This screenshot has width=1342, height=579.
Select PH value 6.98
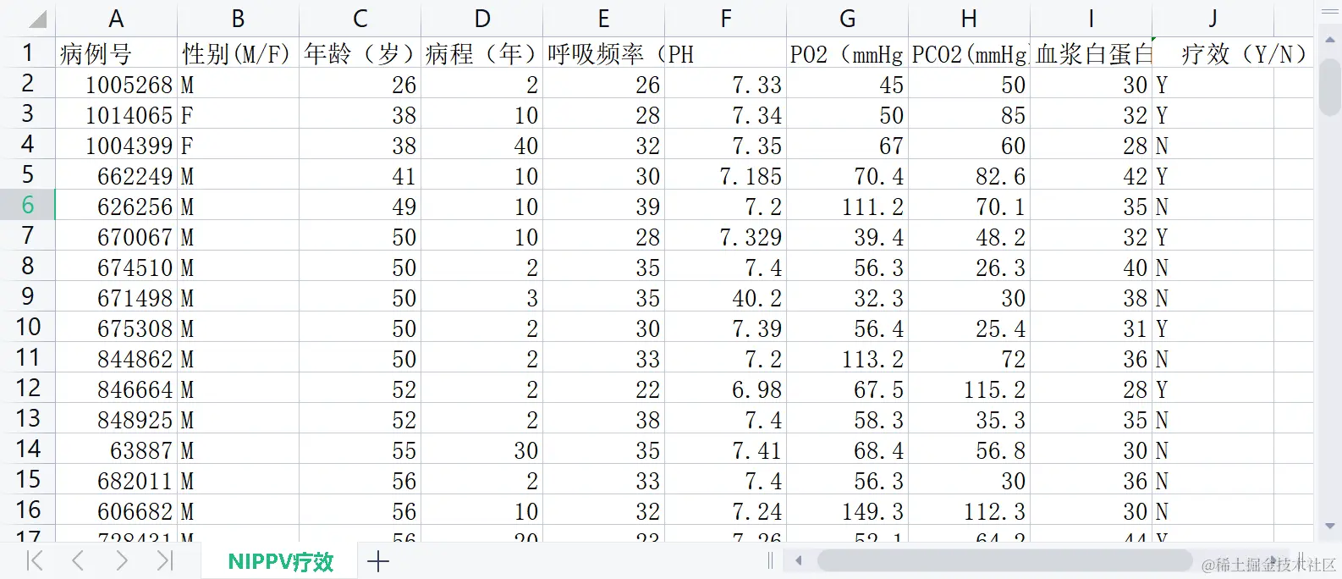[726, 389]
